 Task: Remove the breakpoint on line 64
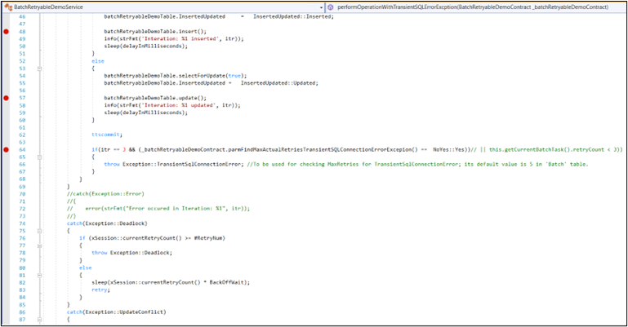[x=6, y=149]
